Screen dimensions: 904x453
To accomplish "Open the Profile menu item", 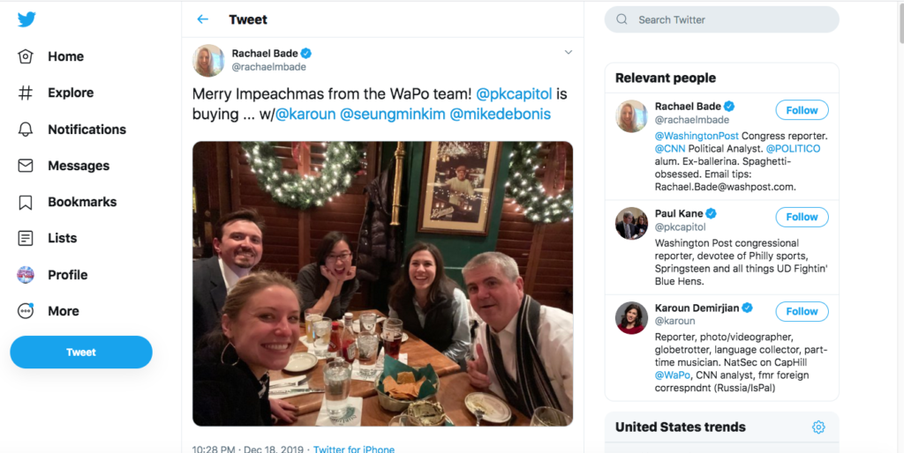I will tap(67, 275).
